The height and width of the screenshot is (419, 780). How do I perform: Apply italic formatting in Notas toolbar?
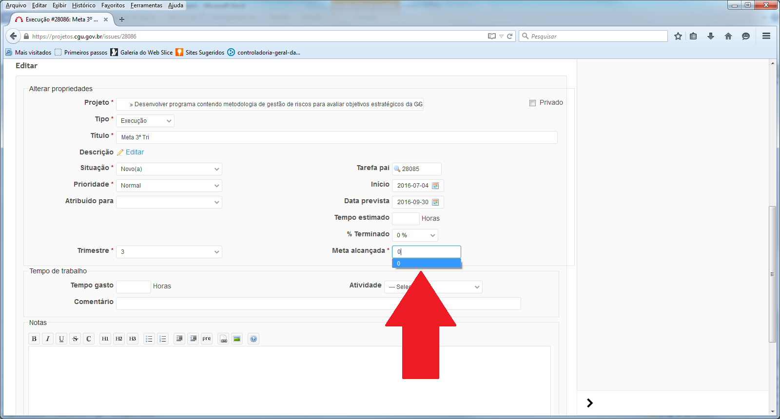click(x=48, y=339)
